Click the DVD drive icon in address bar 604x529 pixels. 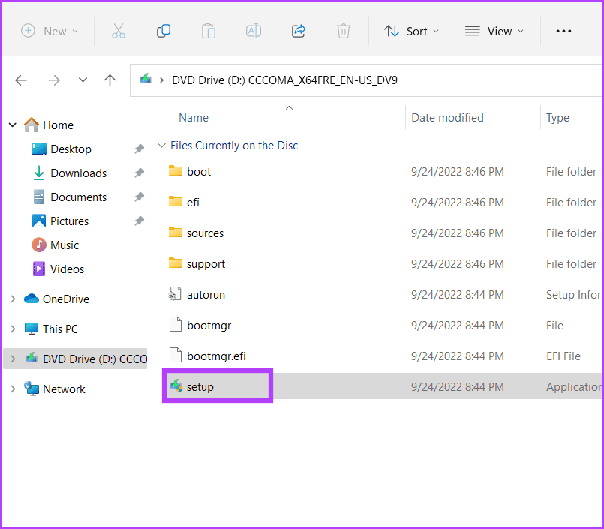[x=146, y=79]
